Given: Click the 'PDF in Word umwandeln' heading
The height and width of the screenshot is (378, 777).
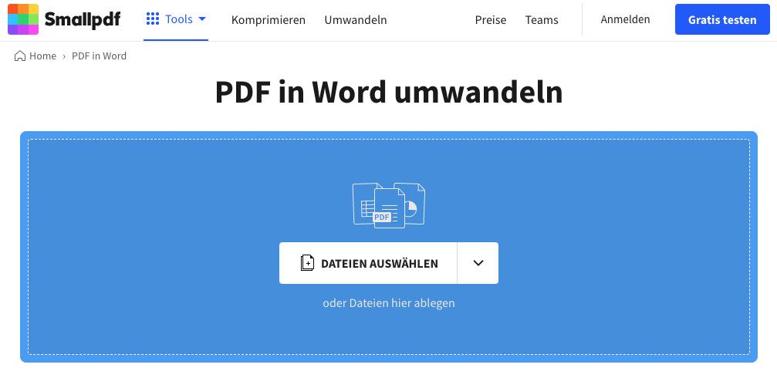Looking at the screenshot, I should pos(389,92).
